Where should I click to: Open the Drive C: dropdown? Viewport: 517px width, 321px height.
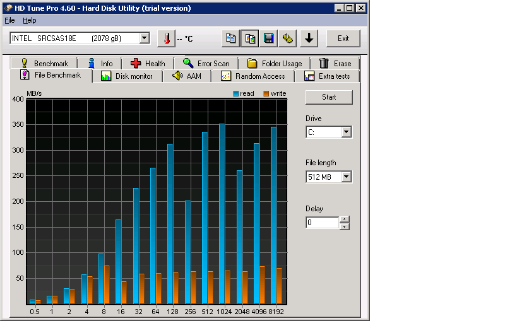pyautogui.click(x=346, y=132)
